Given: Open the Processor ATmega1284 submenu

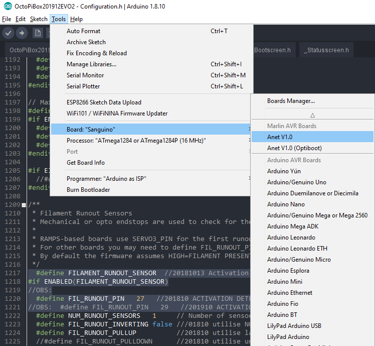Looking at the screenshot, I should click(151, 141).
